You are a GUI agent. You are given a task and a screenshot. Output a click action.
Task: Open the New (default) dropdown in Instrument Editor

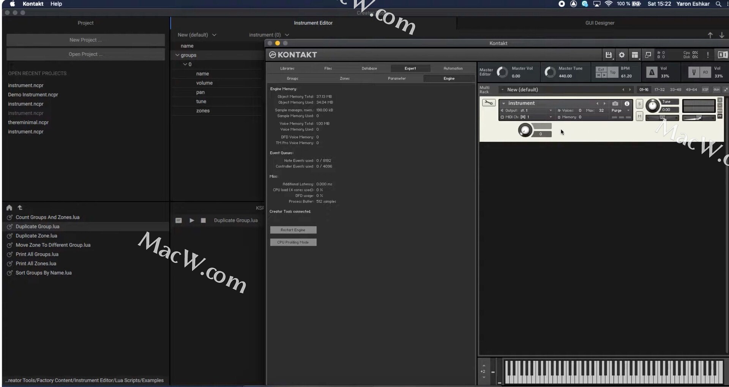[x=197, y=35]
